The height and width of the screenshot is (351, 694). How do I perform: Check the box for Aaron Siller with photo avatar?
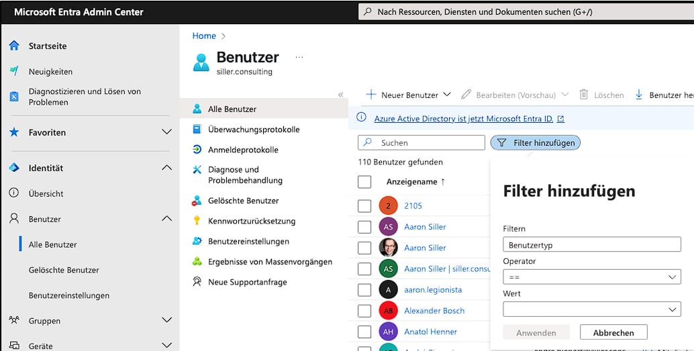[x=364, y=248]
